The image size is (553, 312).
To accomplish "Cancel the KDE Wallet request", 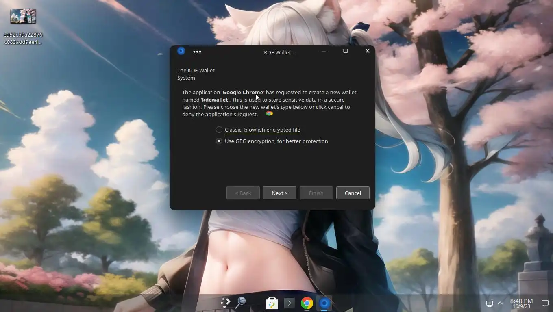I will 353,193.
